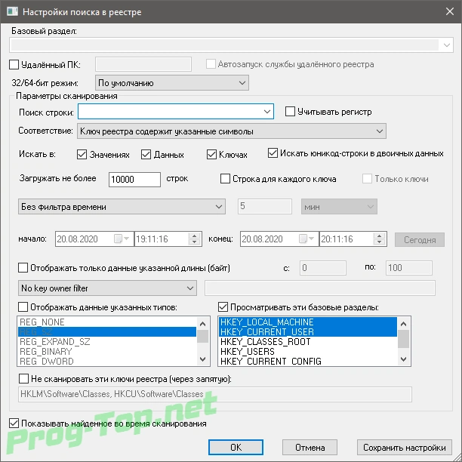Open the конец date calendar picker
This screenshot has width=462, height=462.
click(x=306, y=239)
